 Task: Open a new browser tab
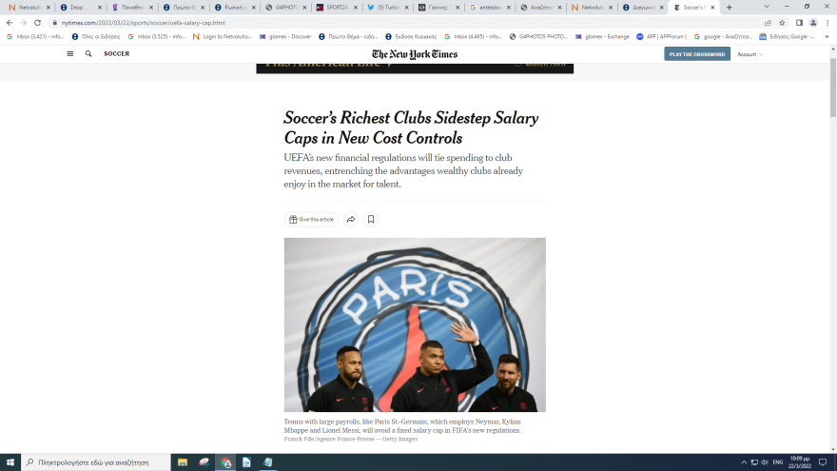point(730,8)
